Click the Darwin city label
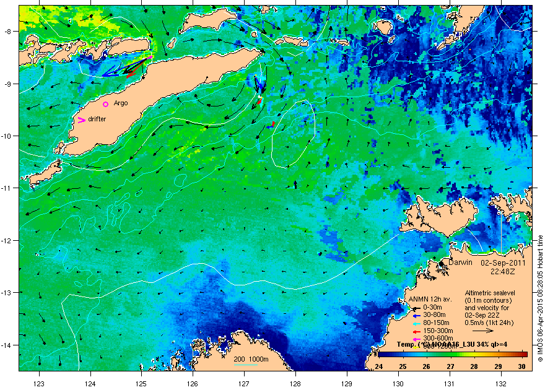This screenshot has width=545, height=390. [x=461, y=262]
